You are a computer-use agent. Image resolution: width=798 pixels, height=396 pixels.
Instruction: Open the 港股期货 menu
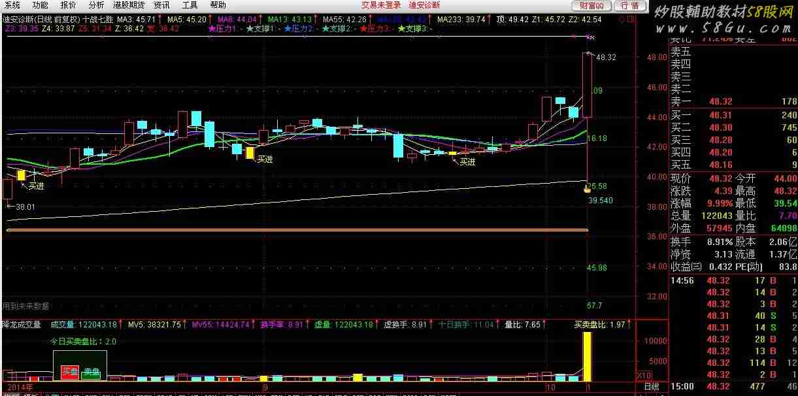[x=129, y=5]
